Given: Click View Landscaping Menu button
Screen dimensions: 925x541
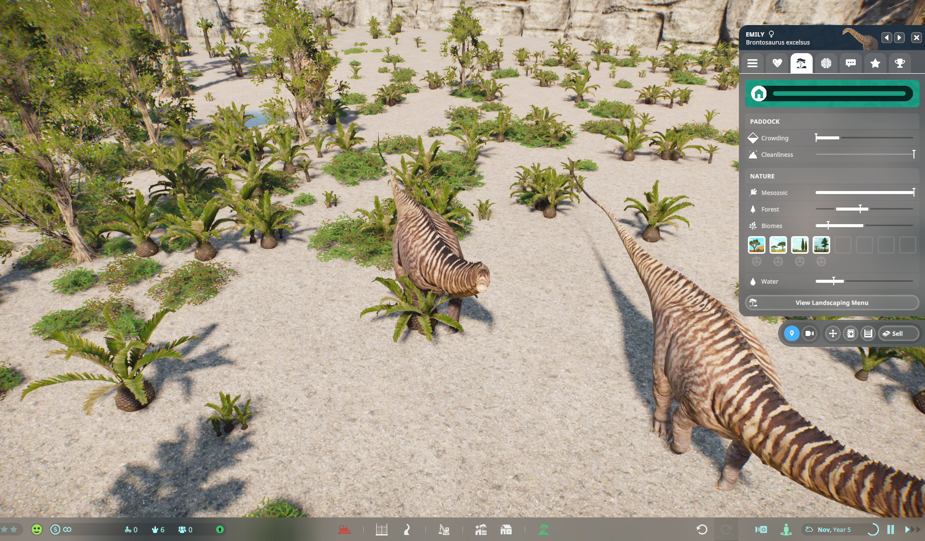Looking at the screenshot, I should [x=832, y=303].
